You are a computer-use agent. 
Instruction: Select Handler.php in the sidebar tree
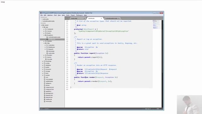pyautogui.click(x=52, y=39)
